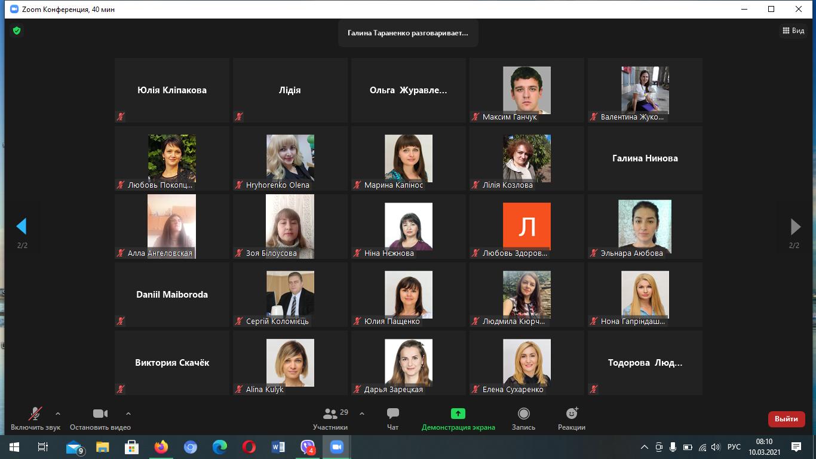Image resolution: width=816 pixels, height=459 pixels.
Task: Go to previous page with left arrow
Action: (22, 227)
